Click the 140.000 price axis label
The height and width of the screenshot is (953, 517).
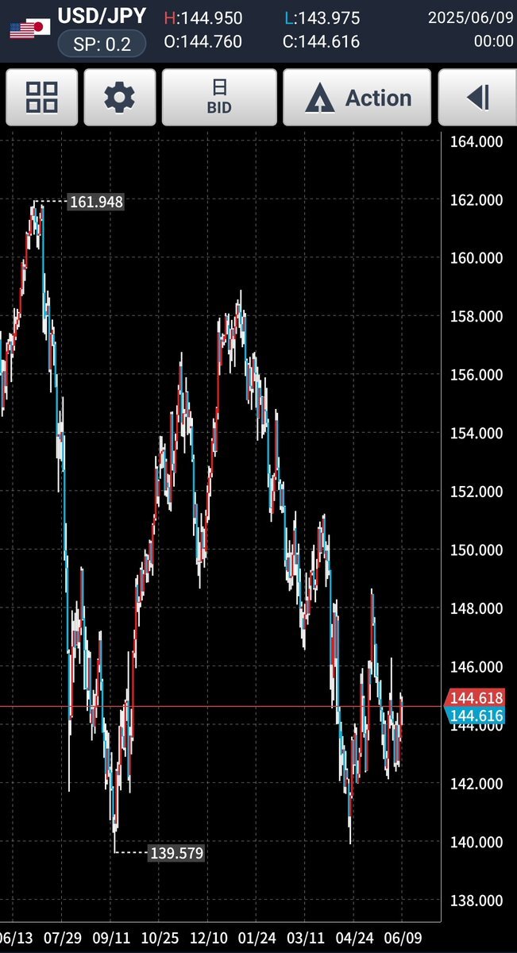(x=475, y=842)
